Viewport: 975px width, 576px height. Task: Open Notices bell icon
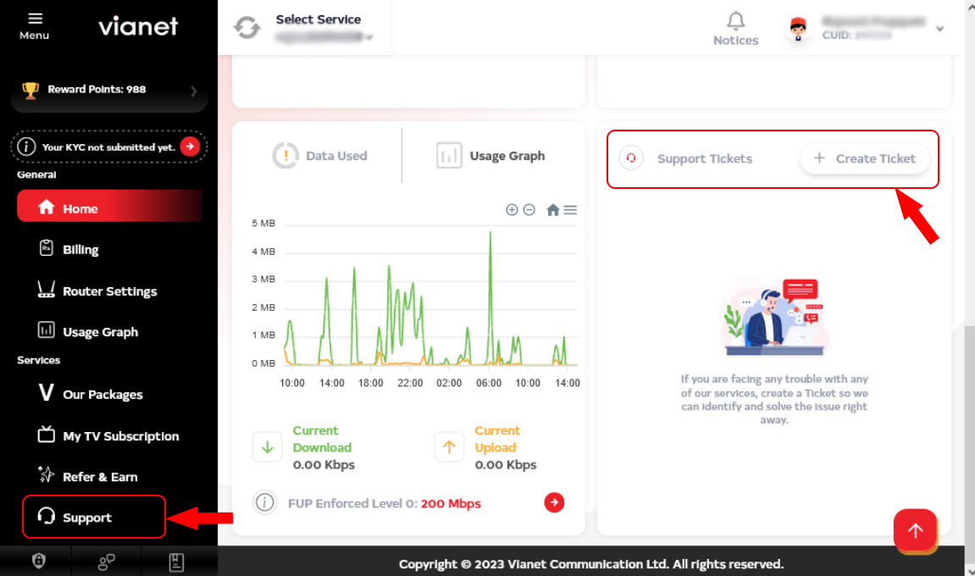pos(735,22)
